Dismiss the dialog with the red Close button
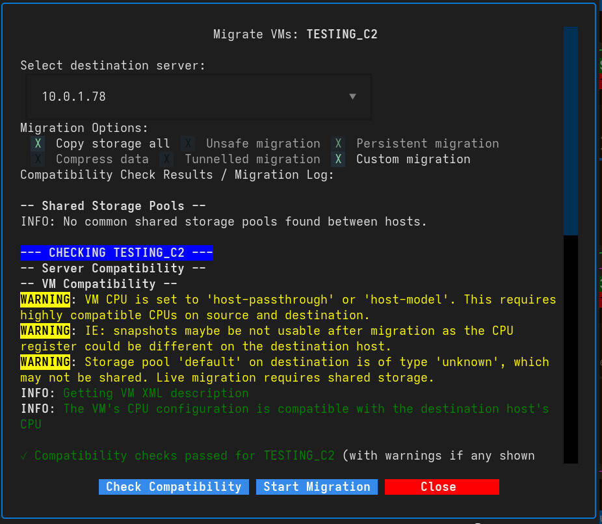This screenshot has width=602, height=524. coord(441,486)
